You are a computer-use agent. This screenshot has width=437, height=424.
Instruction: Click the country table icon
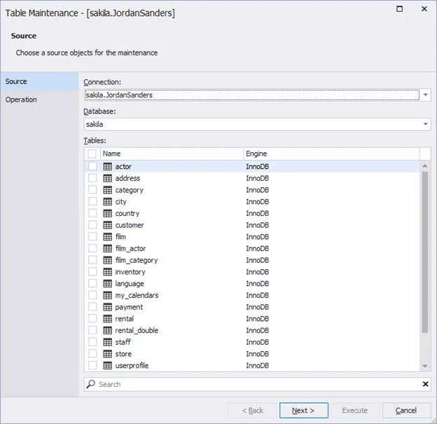(108, 213)
